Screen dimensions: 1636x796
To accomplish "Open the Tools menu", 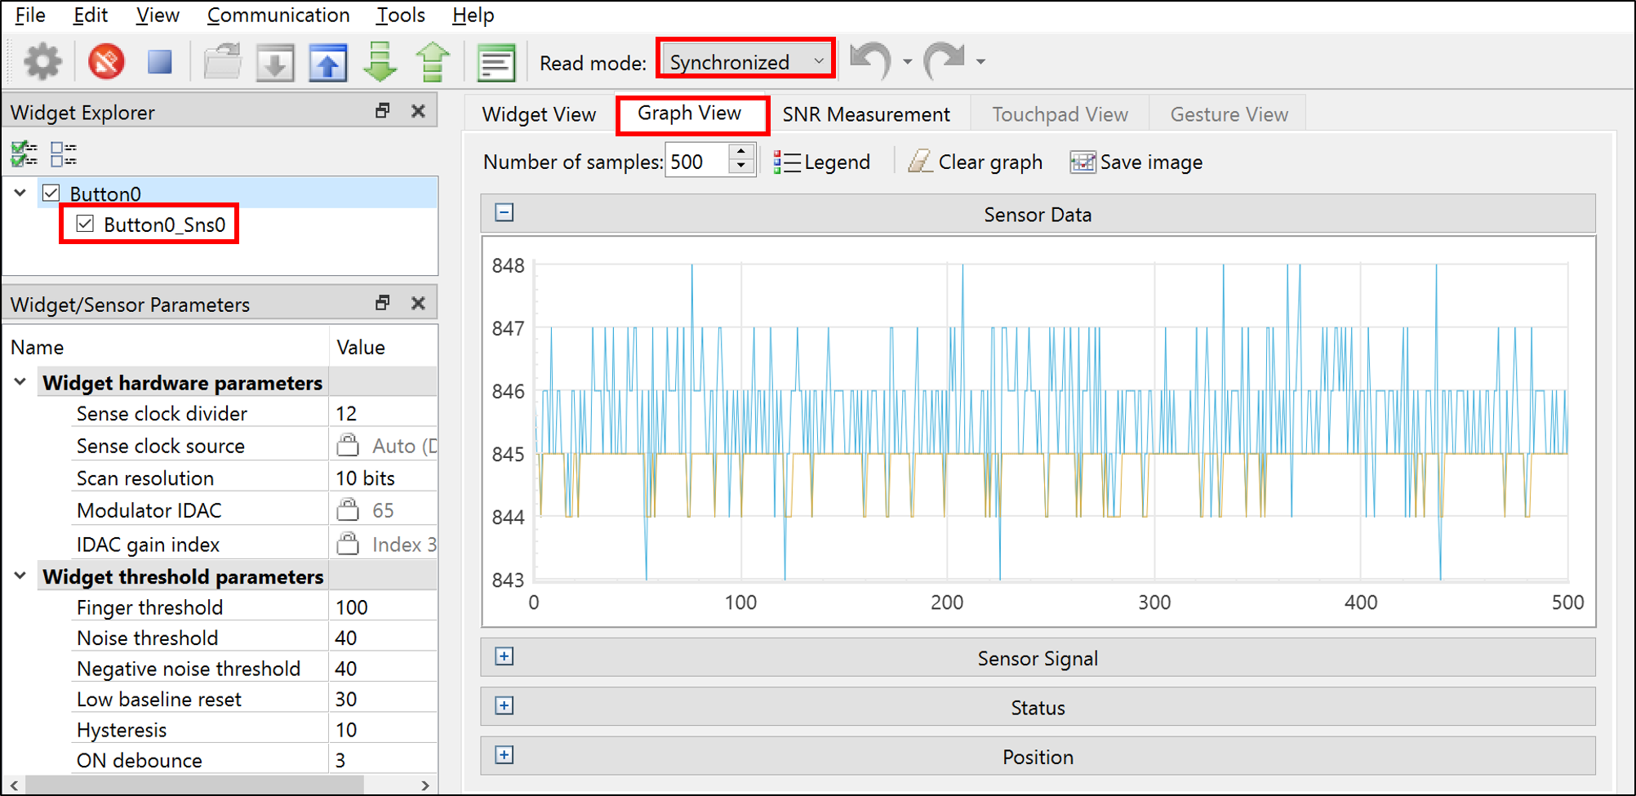I will (400, 15).
